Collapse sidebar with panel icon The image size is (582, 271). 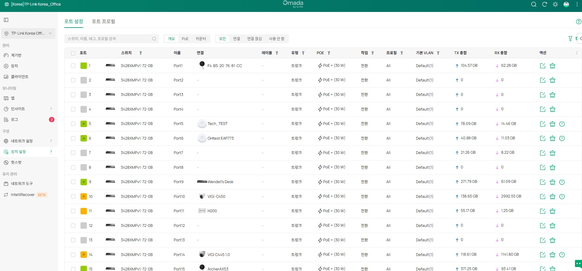pyautogui.click(x=6, y=20)
